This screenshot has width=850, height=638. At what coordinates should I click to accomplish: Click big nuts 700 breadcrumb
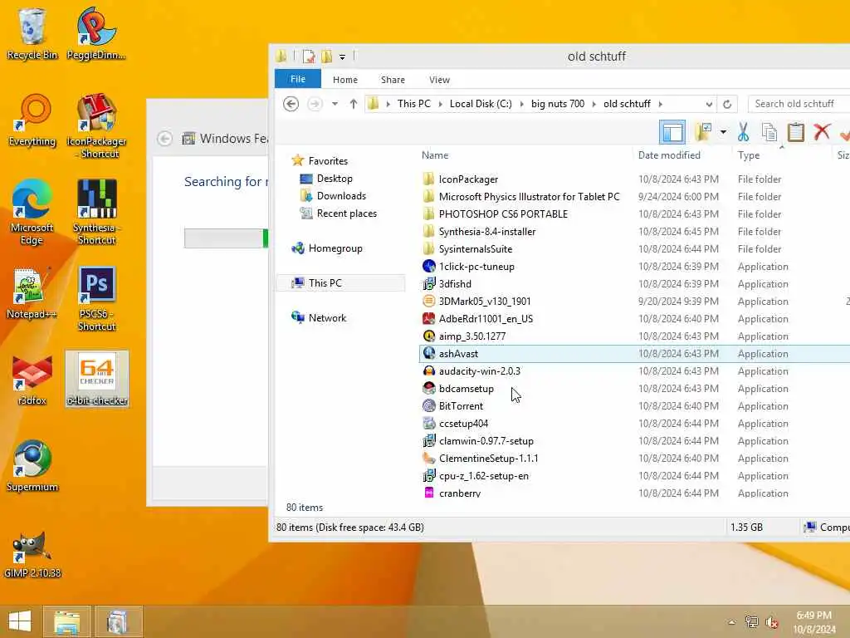(558, 104)
